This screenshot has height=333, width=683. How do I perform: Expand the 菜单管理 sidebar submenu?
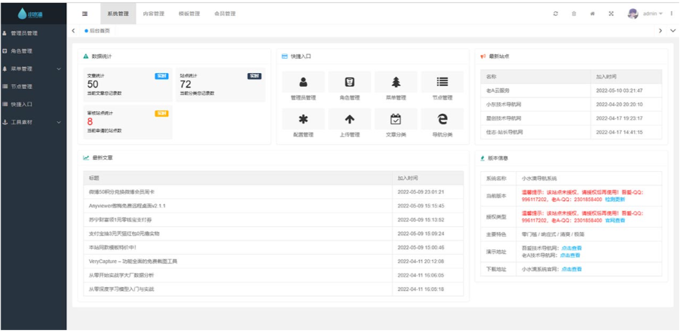[33, 69]
